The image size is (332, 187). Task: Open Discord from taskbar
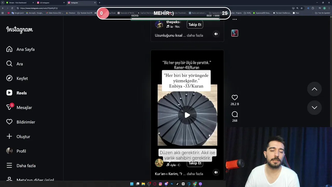(x=166, y=184)
